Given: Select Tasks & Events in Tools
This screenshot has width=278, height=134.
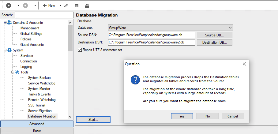Looking at the screenshot, I should tap(39, 94).
